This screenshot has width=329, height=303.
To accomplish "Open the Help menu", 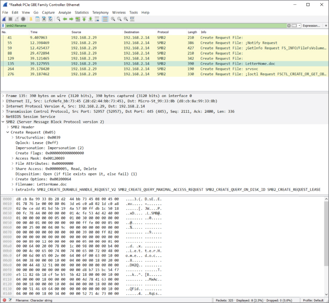I will [x=145, y=13].
